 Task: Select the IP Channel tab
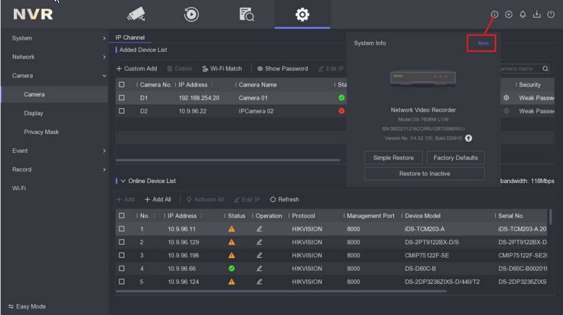pos(130,37)
